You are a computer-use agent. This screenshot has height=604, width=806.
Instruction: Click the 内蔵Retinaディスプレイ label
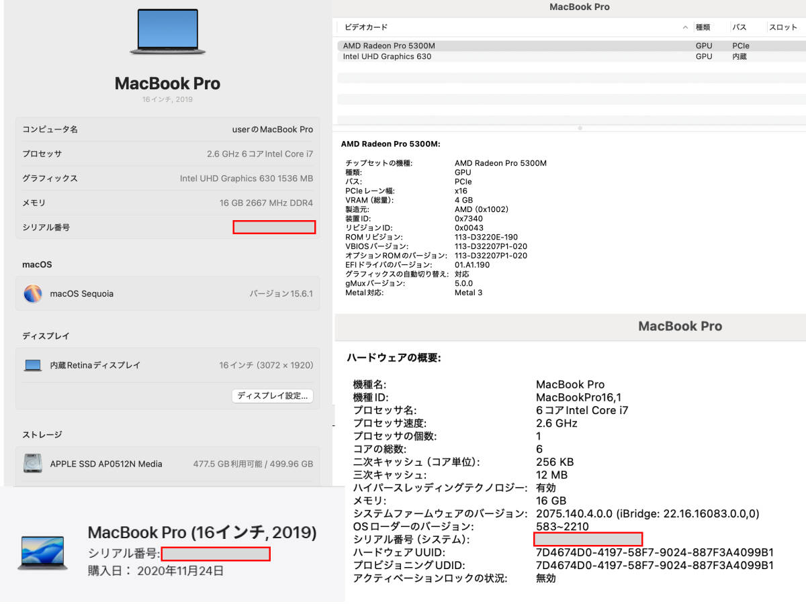[95, 366]
